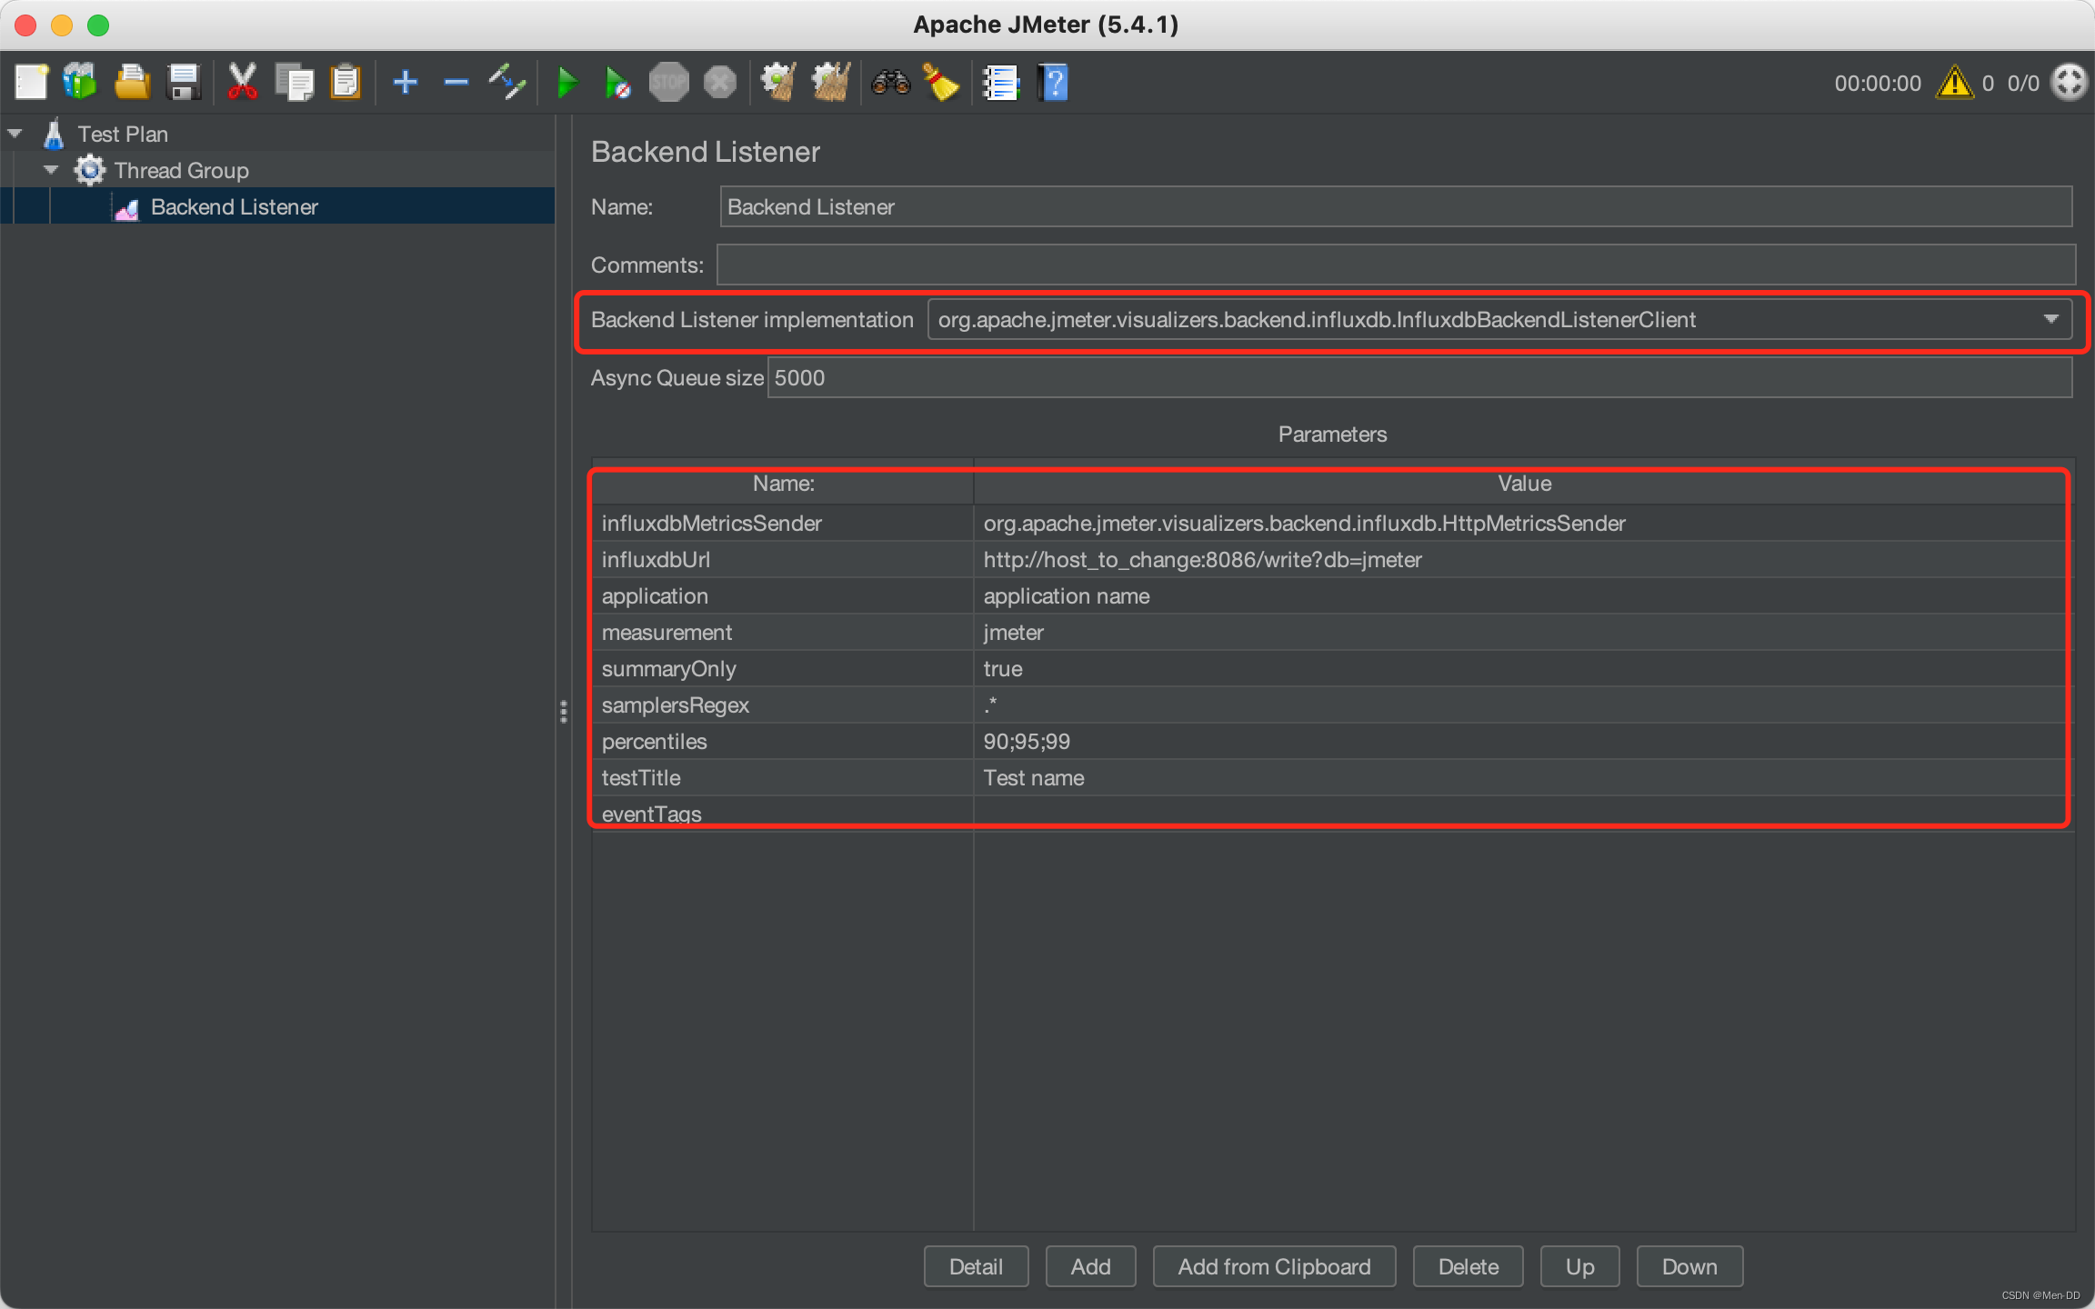Click the Clear All icon

[x=830, y=83]
